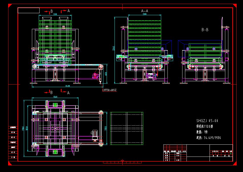Pick the "1946" vertical dimension in plan view
The height and width of the screenshot is (172, 243).
click(x=23, y=128)
